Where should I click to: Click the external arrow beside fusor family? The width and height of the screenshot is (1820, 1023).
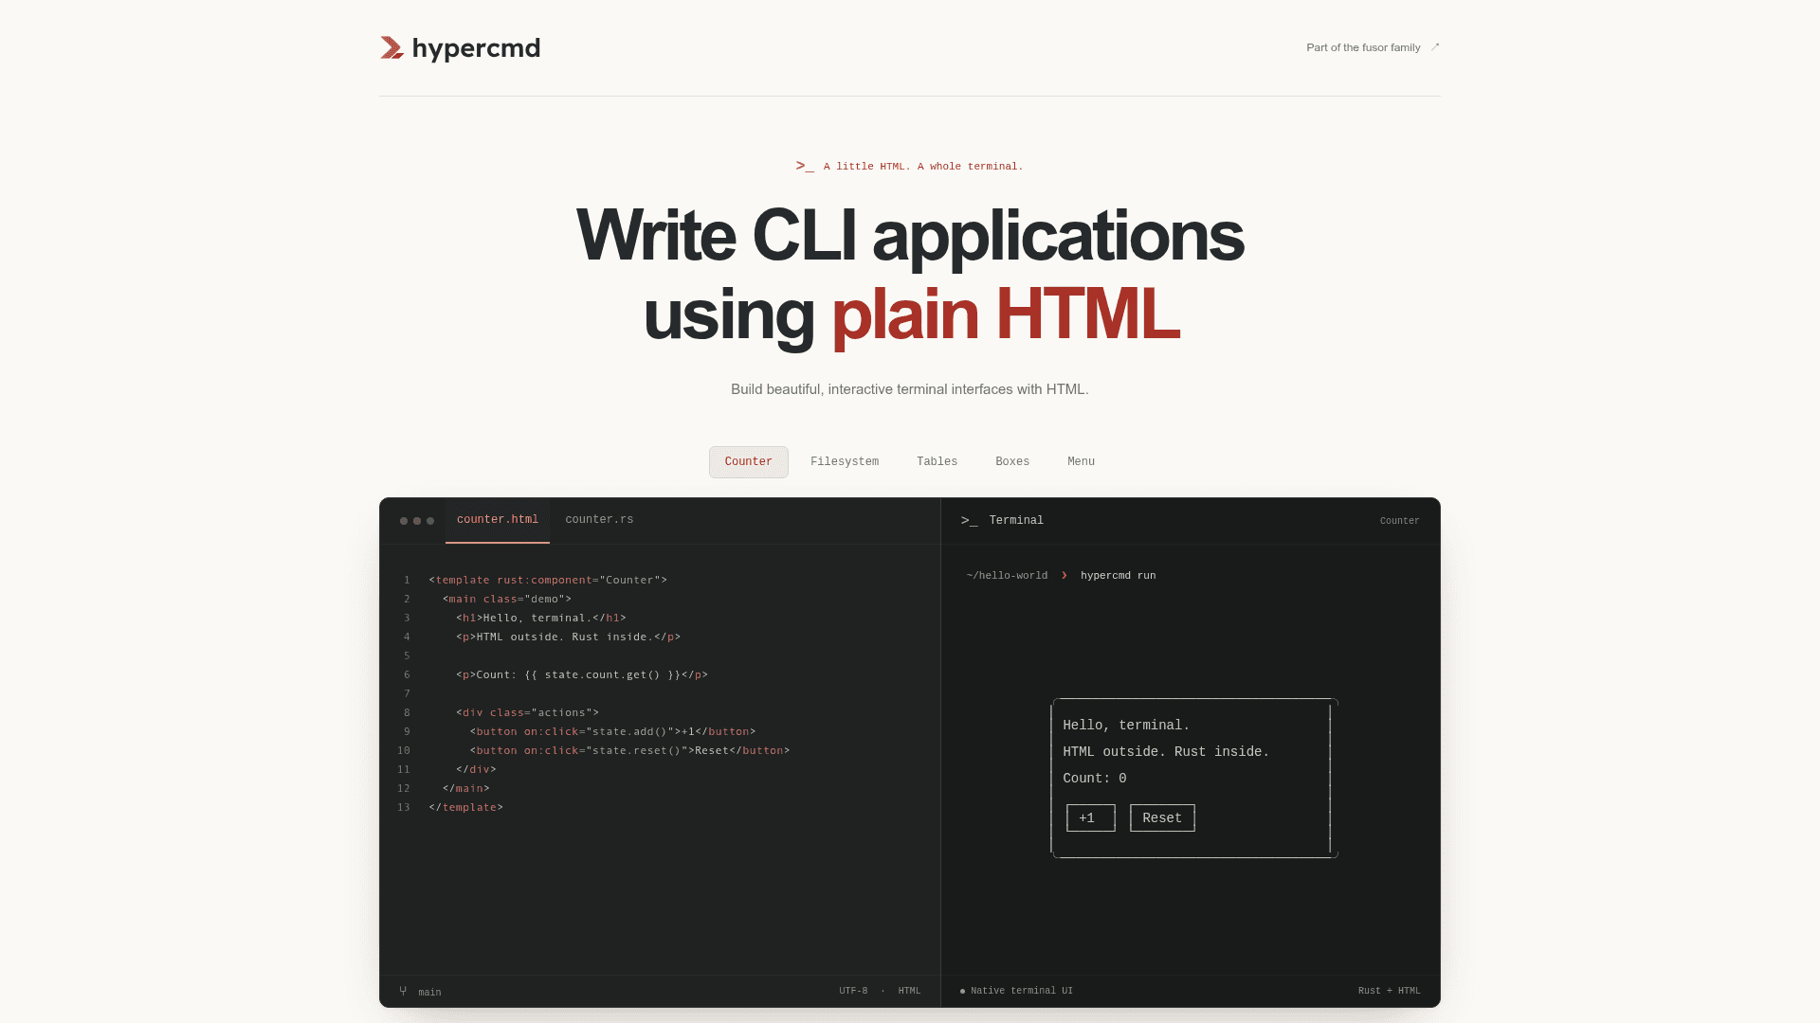click(x=1434, y=47)
